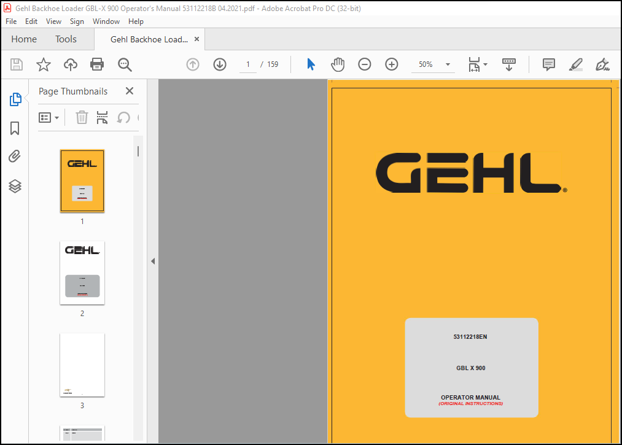Open the Page Thumbnails sidebar icon
The image size is (622, 445).
coord(15,99)
